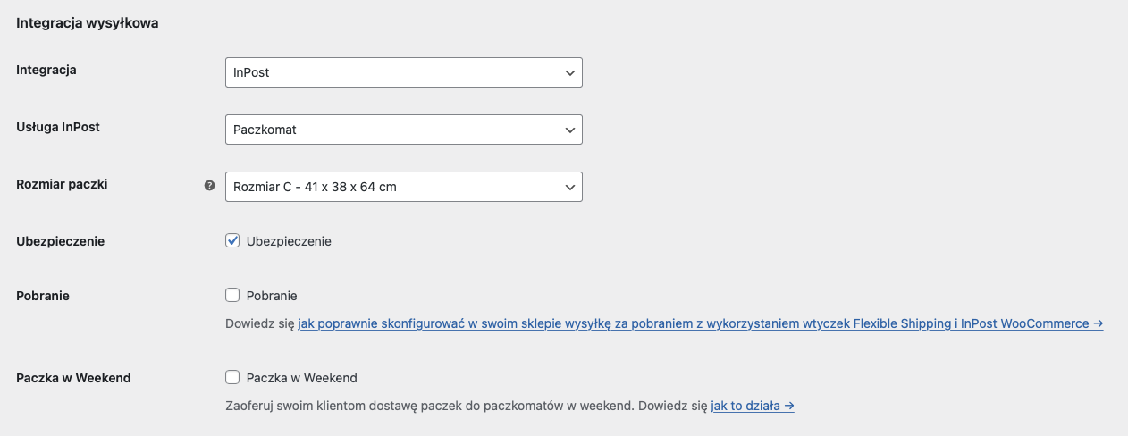Tick the Paczka w Weekend checkbox box
Screen dimensions: 1128x436
coord(232,377)
